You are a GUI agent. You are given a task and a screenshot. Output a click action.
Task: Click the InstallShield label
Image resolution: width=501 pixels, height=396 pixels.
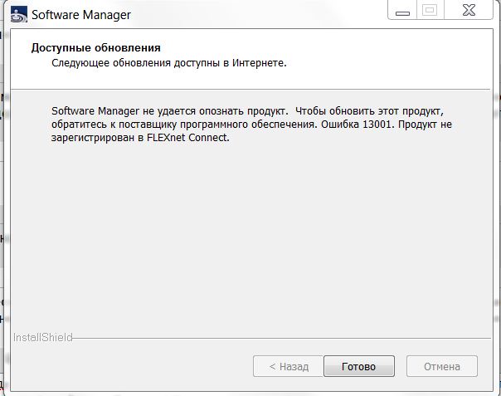click(x=42, y=338)
